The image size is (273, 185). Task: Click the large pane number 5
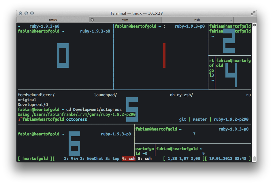coord(132,109)
